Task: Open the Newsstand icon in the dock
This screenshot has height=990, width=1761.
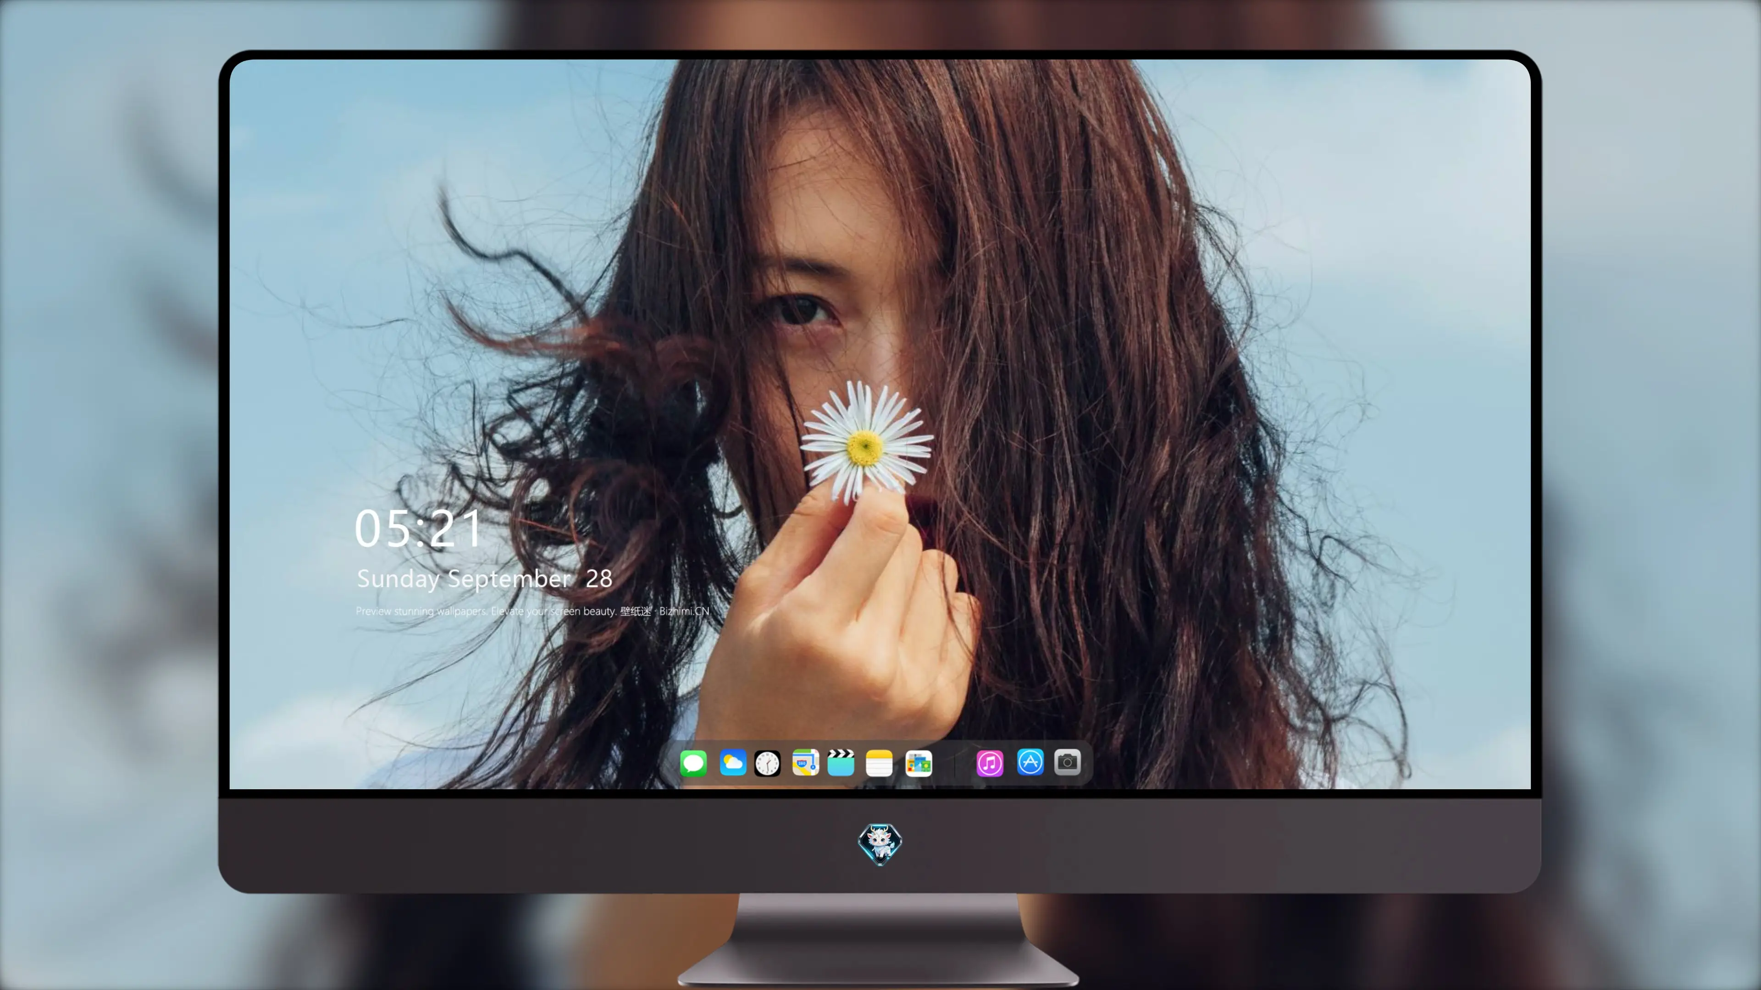Action: point(919,763)
